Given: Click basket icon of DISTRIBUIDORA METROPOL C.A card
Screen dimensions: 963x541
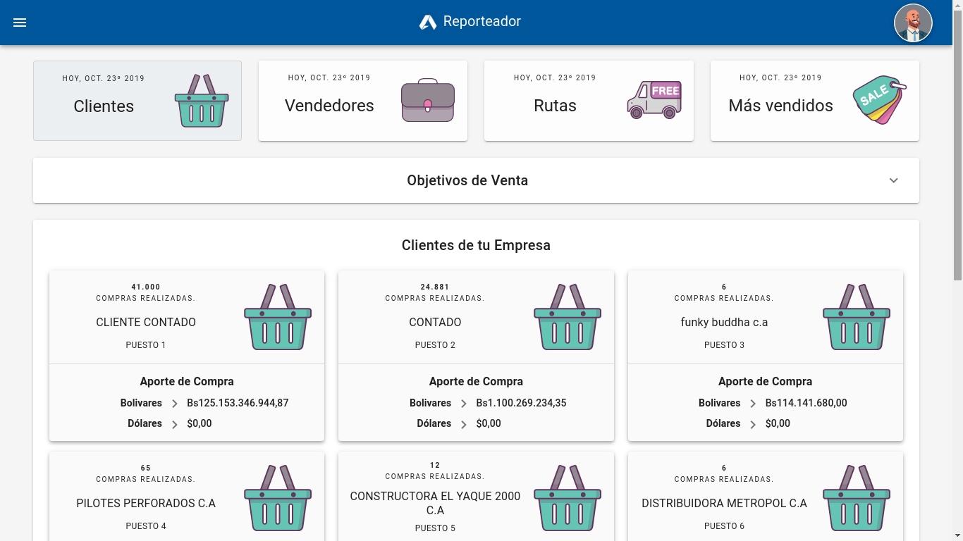Looking at the screenshot, I should pos(857,498).
